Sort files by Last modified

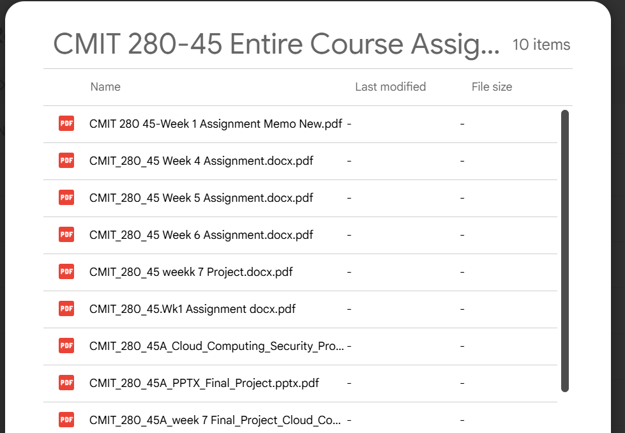[x=390, y=86]
